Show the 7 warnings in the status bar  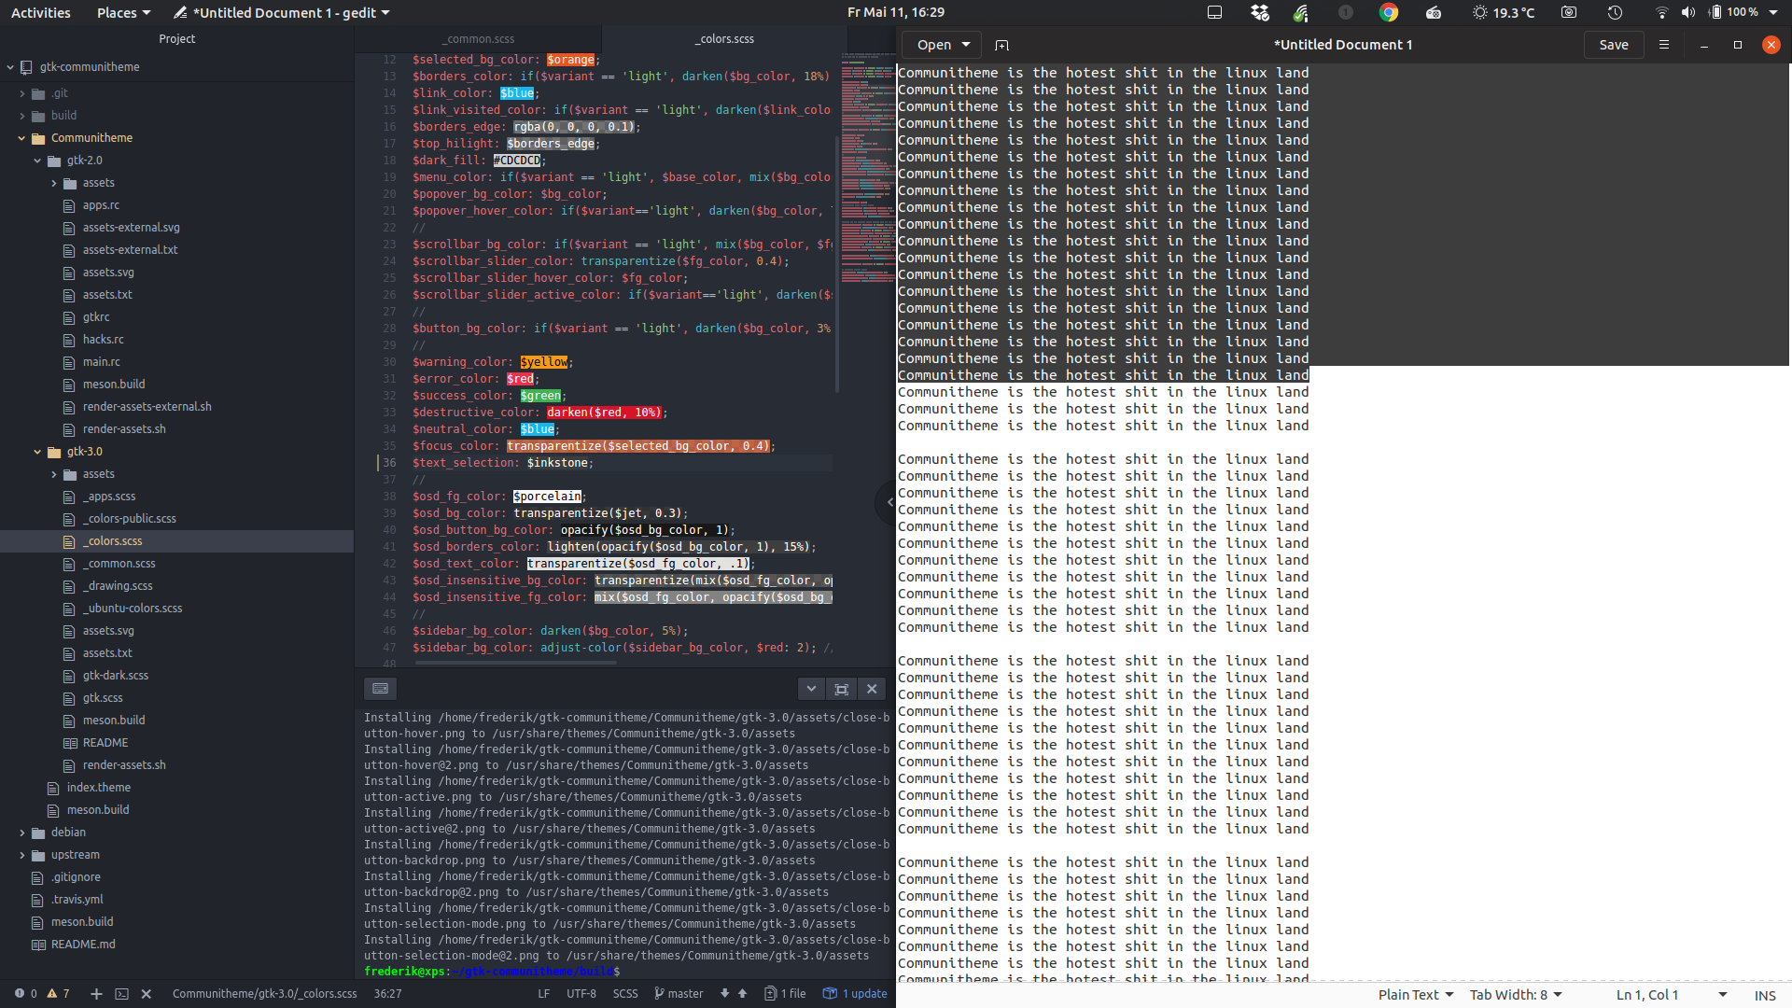[58, 994]
